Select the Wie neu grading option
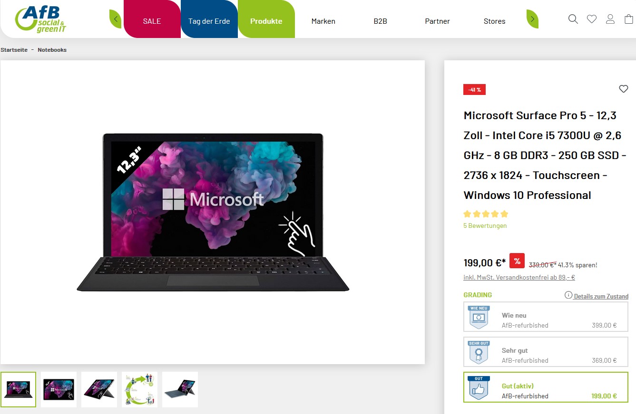Screen dimensions: 636x414 (x=546, y=317)
